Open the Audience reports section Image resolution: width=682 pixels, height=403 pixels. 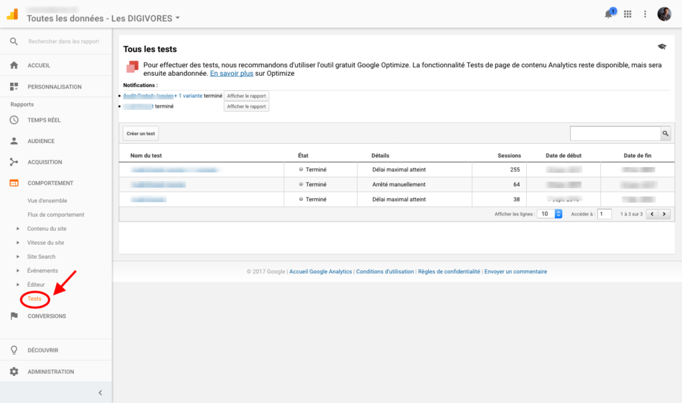click(41, 141)
